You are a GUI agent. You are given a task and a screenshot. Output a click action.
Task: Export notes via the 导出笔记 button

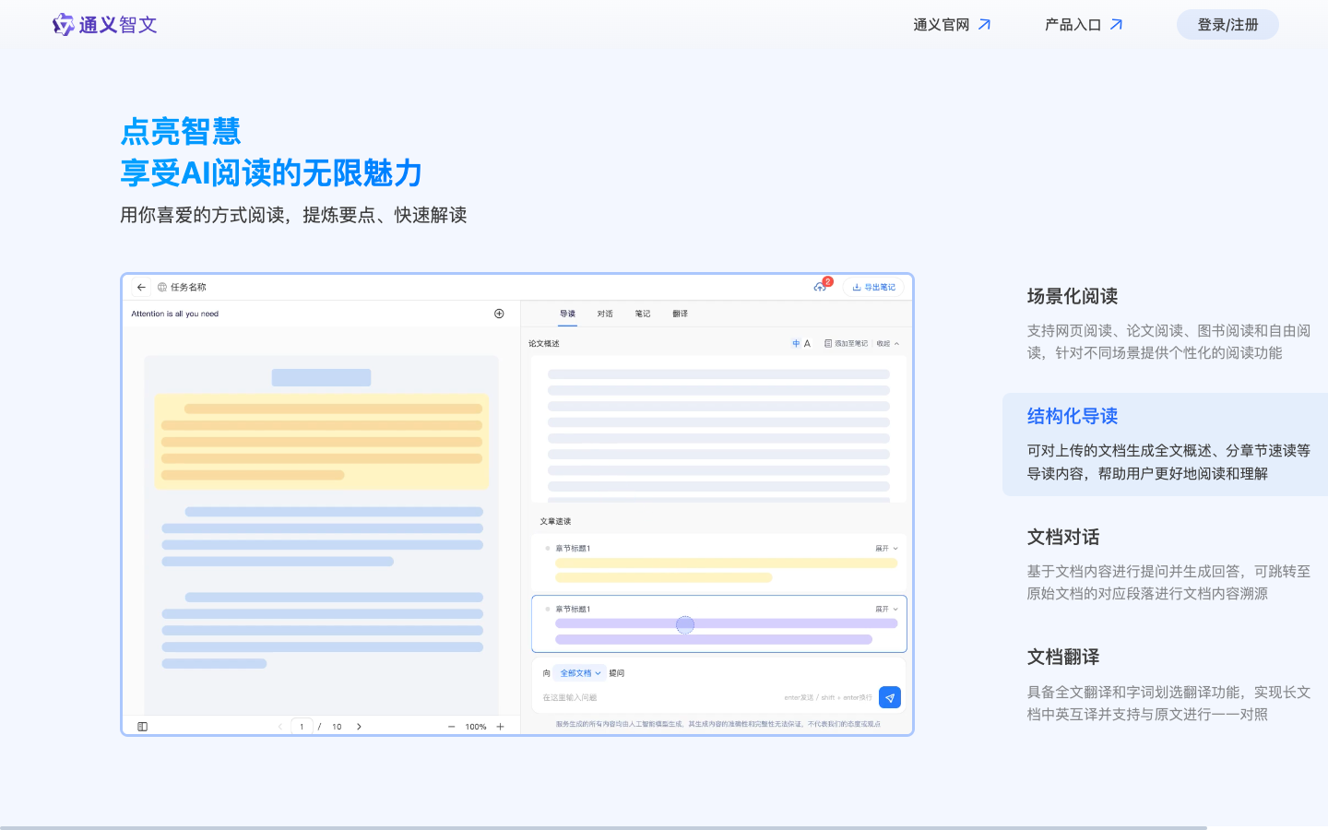(874, 287)
